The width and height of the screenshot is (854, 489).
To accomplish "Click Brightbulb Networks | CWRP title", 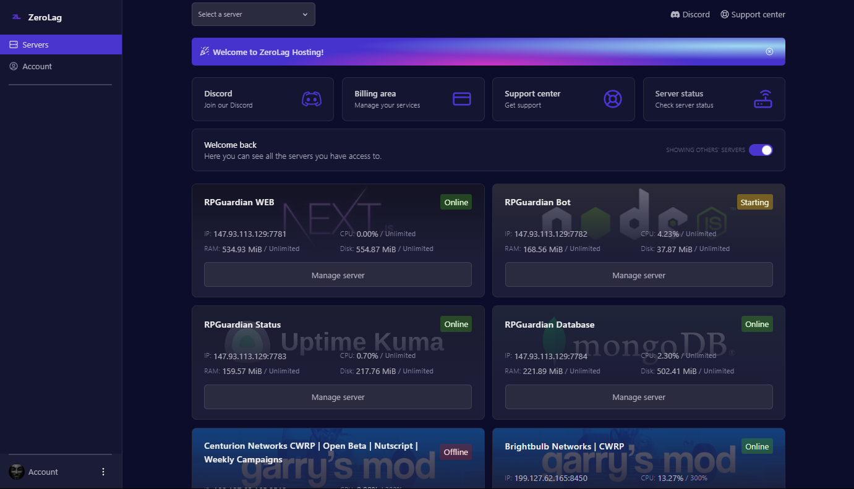I will 565,446.
